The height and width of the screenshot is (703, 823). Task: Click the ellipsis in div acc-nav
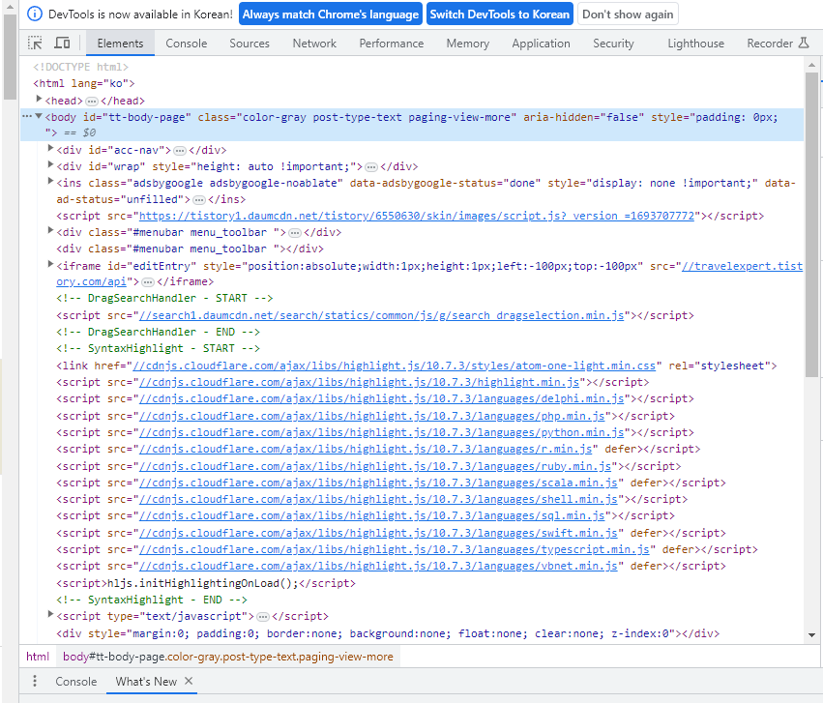(180, 151)
